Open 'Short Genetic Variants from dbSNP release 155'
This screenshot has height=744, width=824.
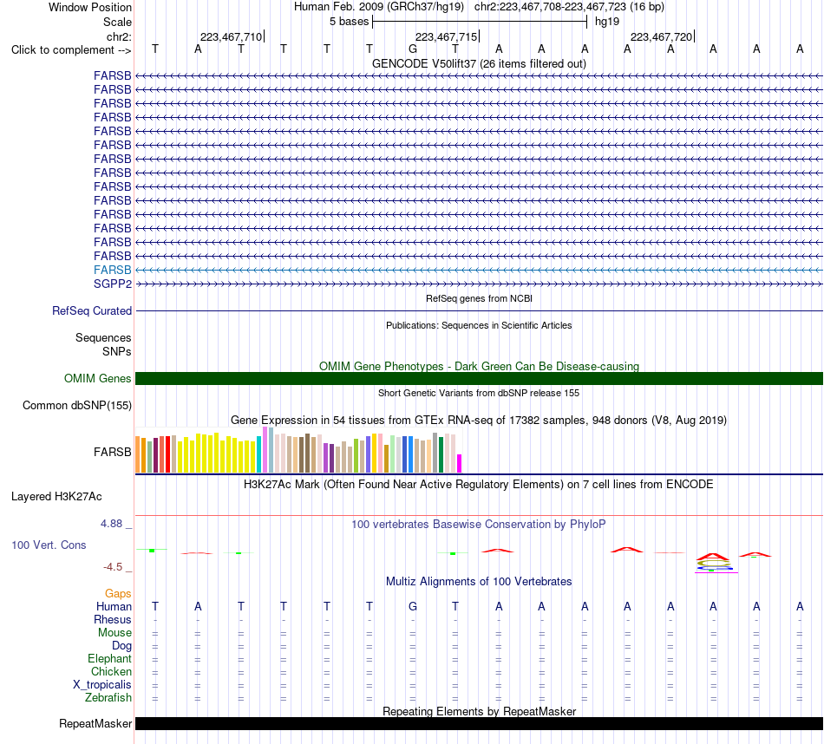click(479, 393)
